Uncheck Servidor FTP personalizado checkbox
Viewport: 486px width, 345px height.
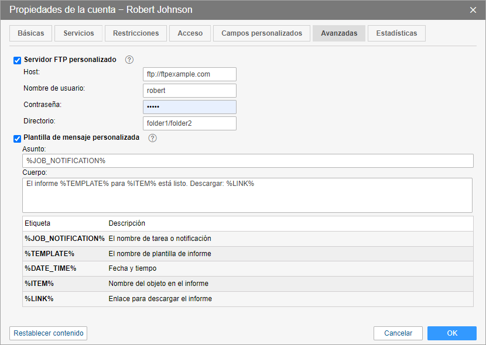[17, 60]
